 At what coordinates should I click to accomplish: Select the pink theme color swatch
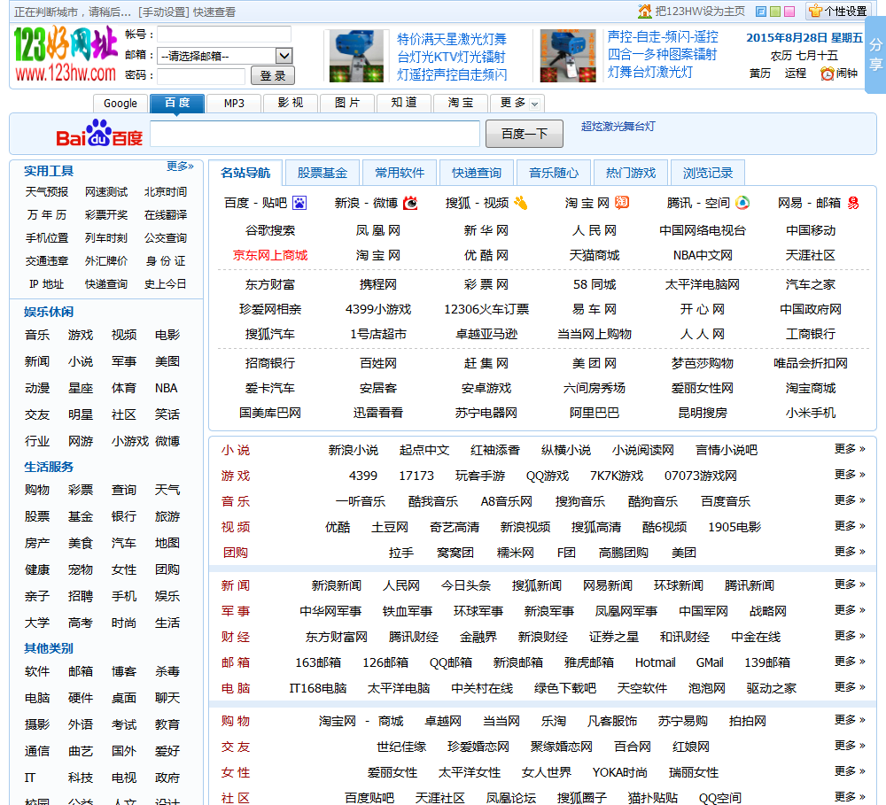pos(790,12)
